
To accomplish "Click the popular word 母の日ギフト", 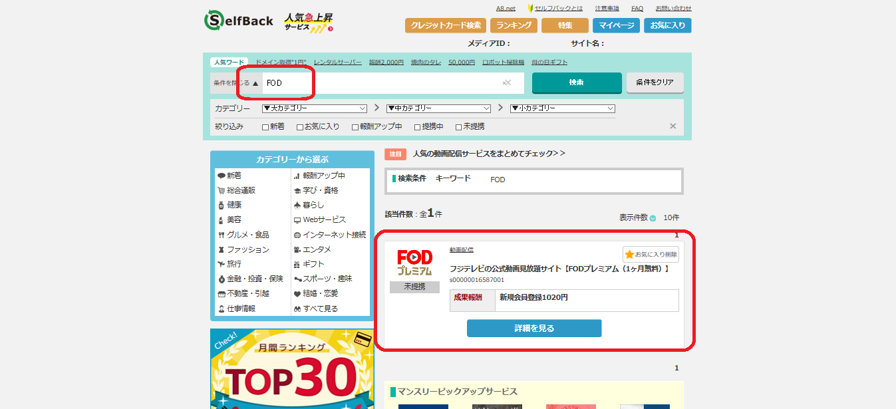I will (x=549, y=62).
